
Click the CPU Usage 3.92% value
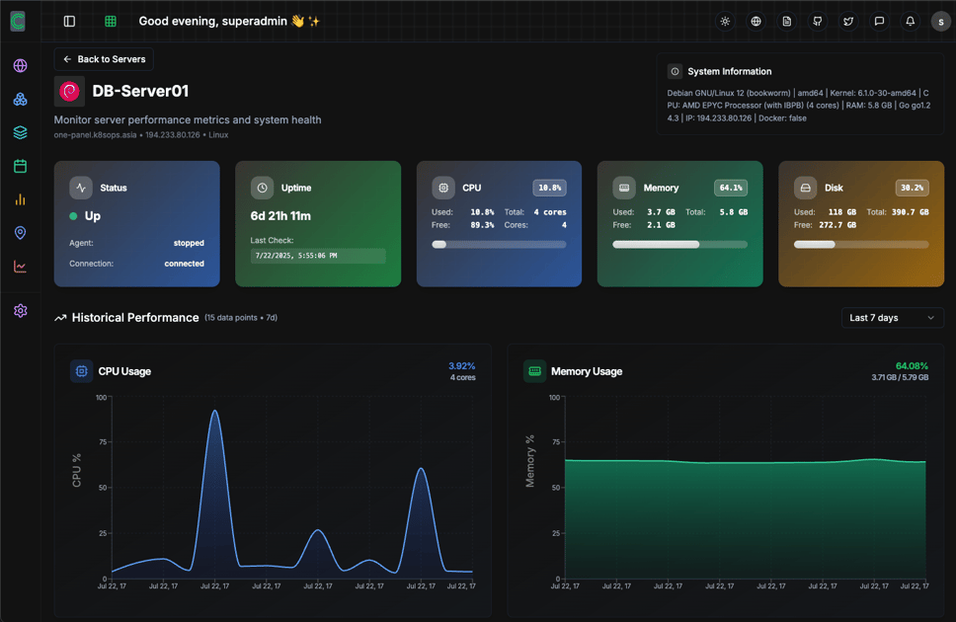point(461,366)
